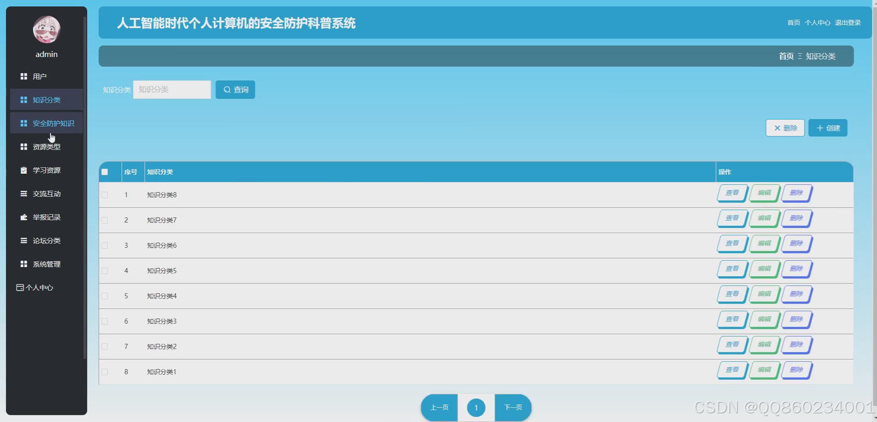Click the clipboard icon beside 学习资源

(24, 170)
